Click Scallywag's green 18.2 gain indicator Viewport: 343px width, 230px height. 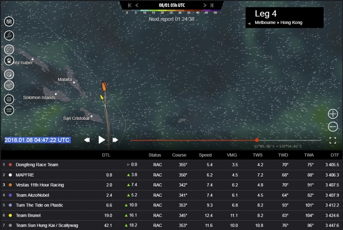coord(131,226)
